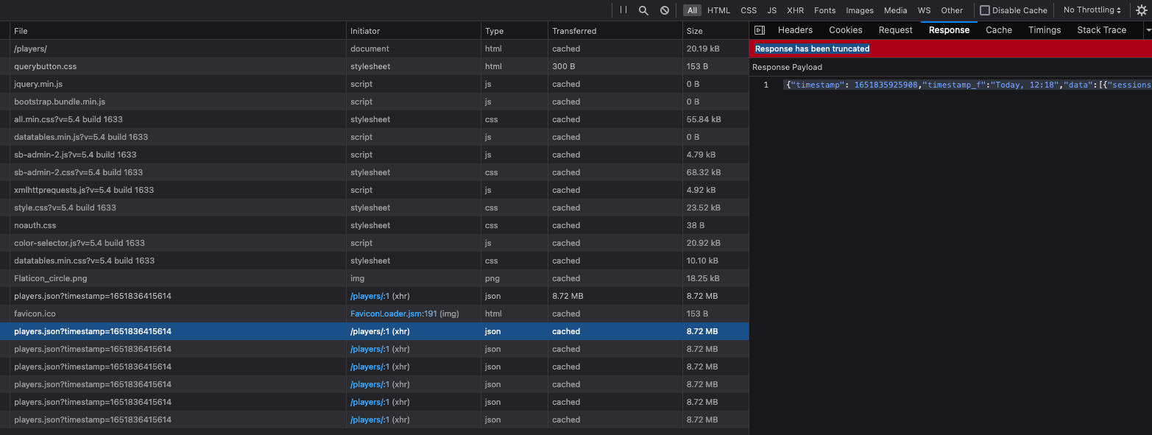Open the Timings tab

pos(1044,29)
